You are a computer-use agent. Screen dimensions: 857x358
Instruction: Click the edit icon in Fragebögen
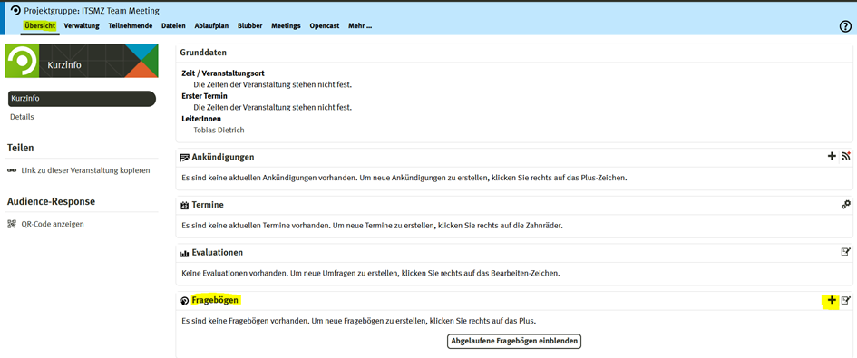(x=846, y=300)
